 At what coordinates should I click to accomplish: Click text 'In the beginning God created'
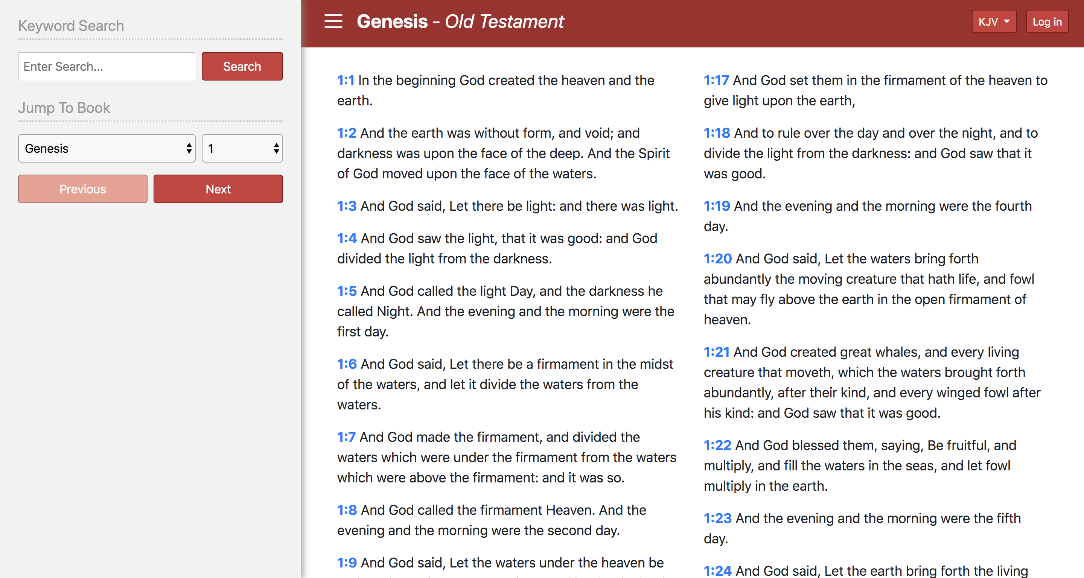[446, 81]
